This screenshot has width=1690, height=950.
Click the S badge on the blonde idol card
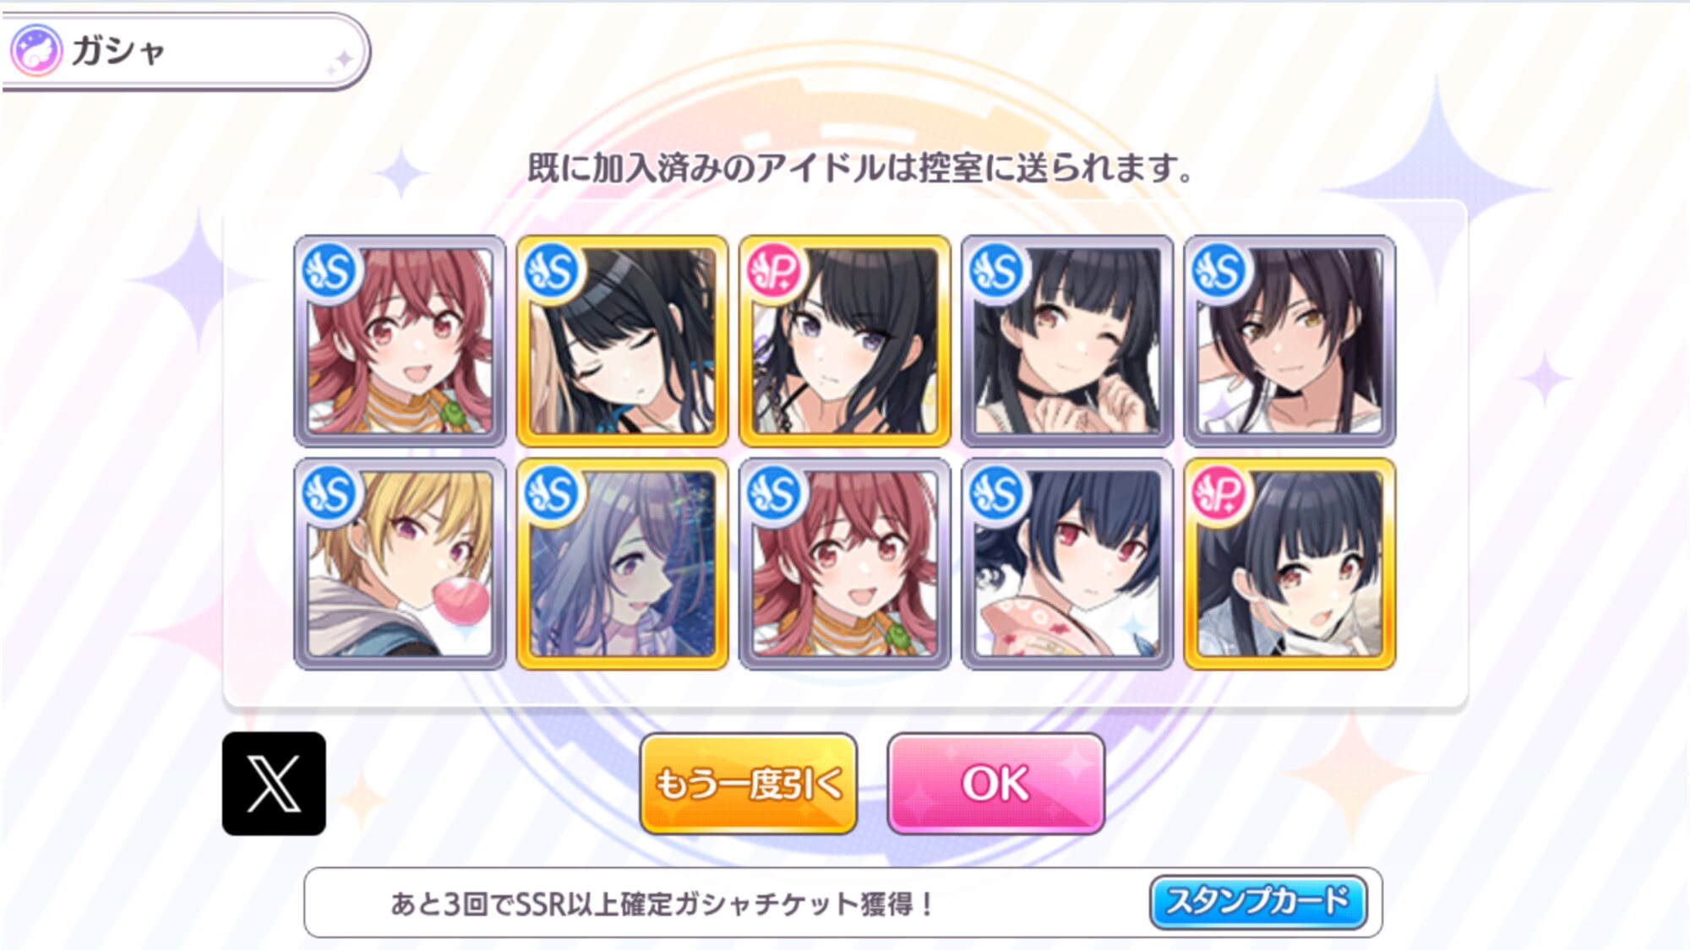329,494
